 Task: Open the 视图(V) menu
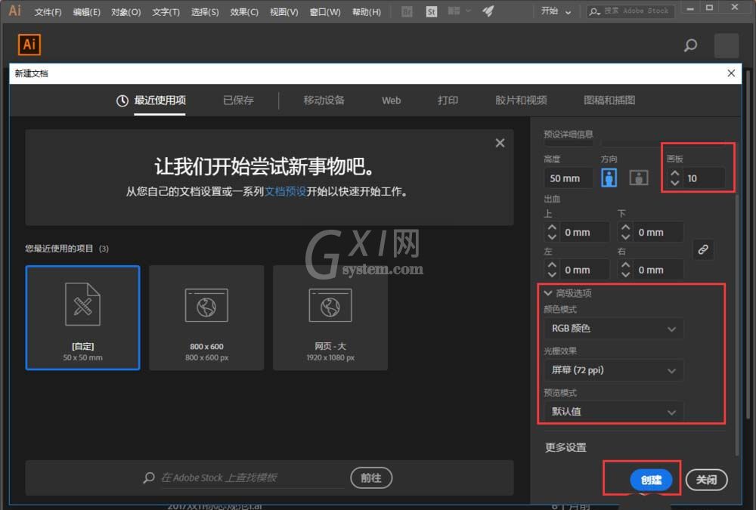[284, 12]
